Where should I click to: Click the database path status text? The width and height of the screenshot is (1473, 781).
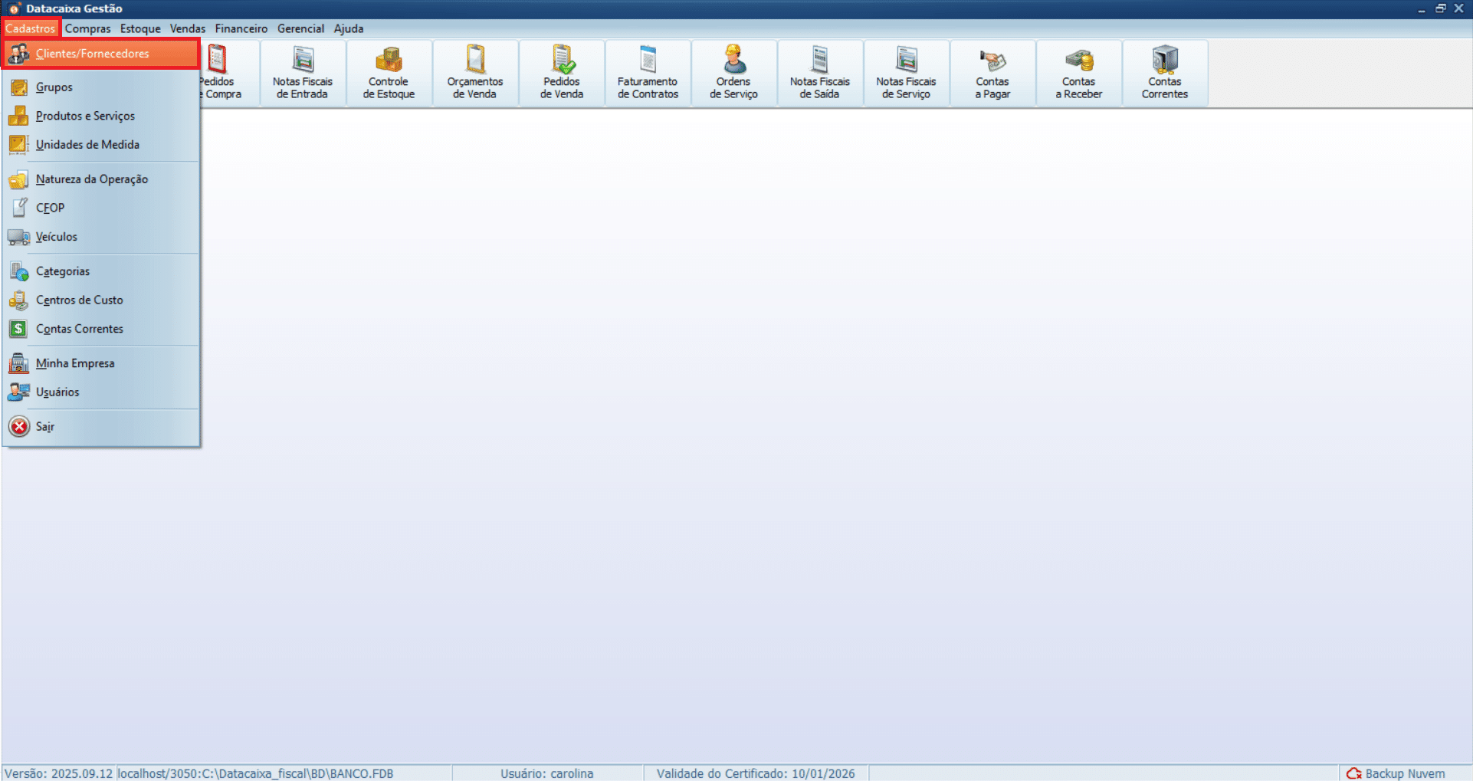[x=255, y=773]
